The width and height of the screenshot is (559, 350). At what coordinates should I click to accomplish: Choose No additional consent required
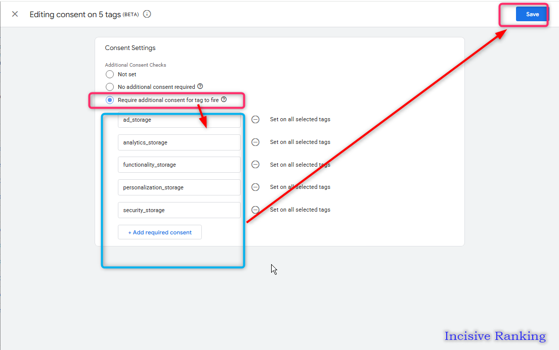(x=110, y=87)
